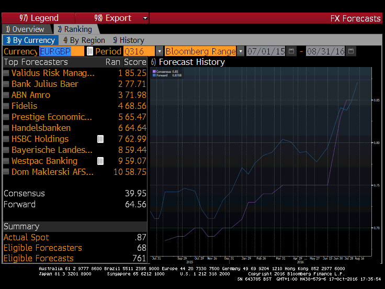Viewport: 385px width, 289px height.
Task: Toggle the HSBC Holdings series checkbox
Action: [x=6, y=139]
